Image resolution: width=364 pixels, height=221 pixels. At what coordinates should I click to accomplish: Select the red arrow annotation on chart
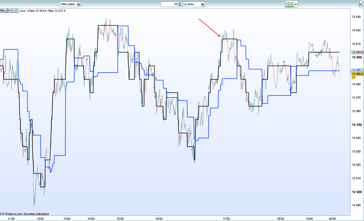tap(210, 28)
